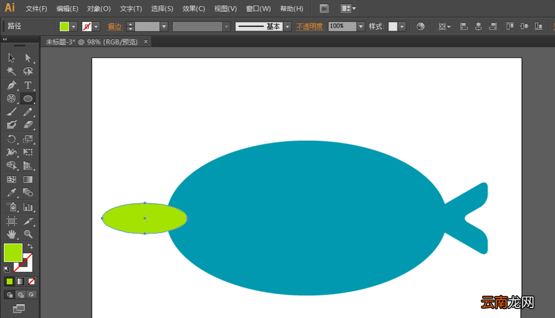Select the Slice tool
This screenshot has width=555, height=318.
click(28, 221)
